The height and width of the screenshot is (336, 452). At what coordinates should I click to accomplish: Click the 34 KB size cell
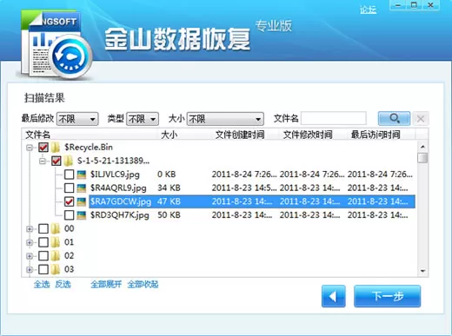[169, 188]
